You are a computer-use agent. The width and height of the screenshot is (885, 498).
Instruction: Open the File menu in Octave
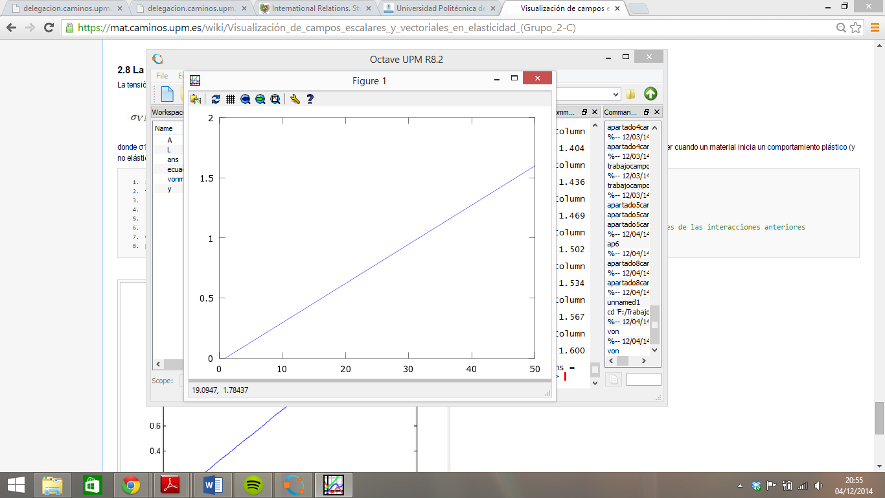coord(162,76)
